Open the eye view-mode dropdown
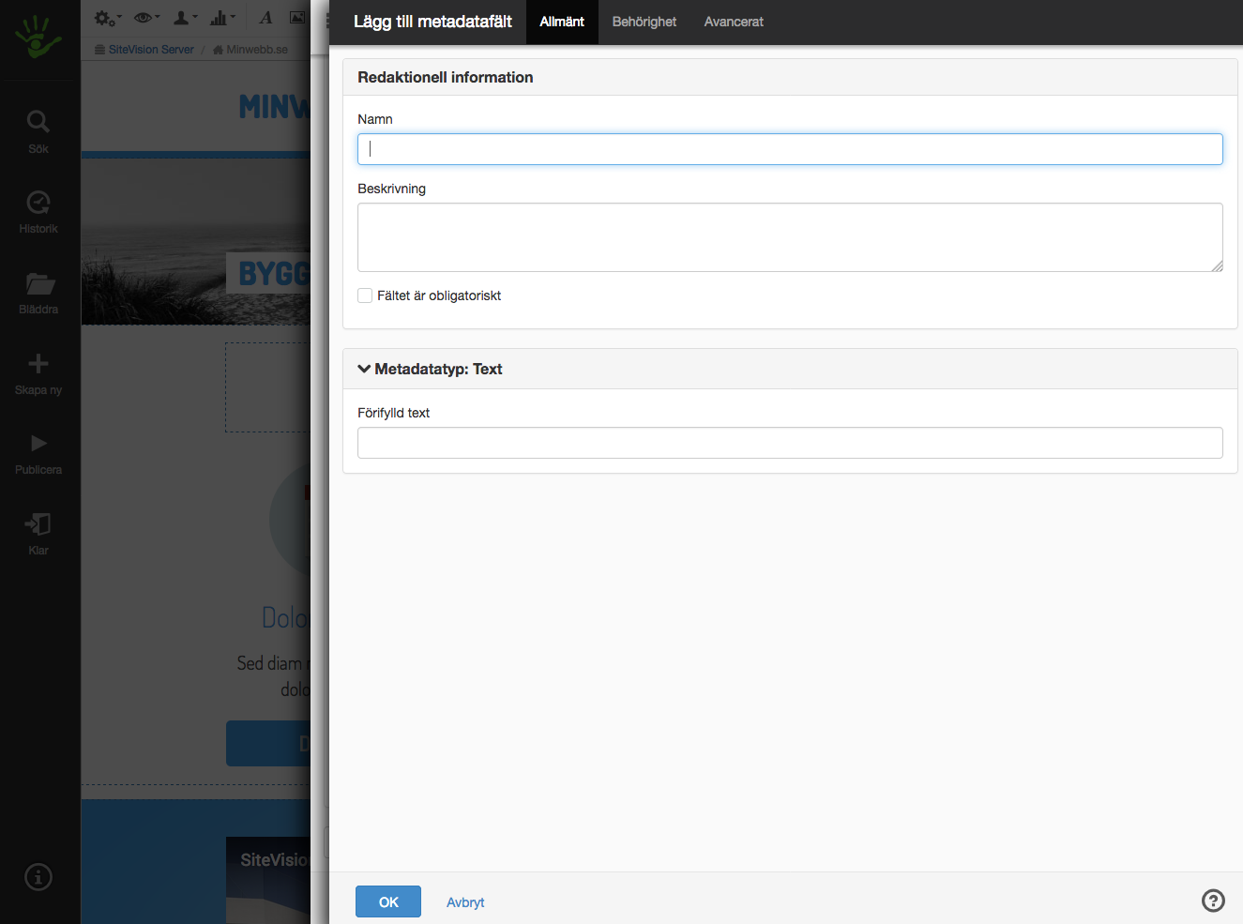The image size is (1243, 924). [x=146, y=18]
